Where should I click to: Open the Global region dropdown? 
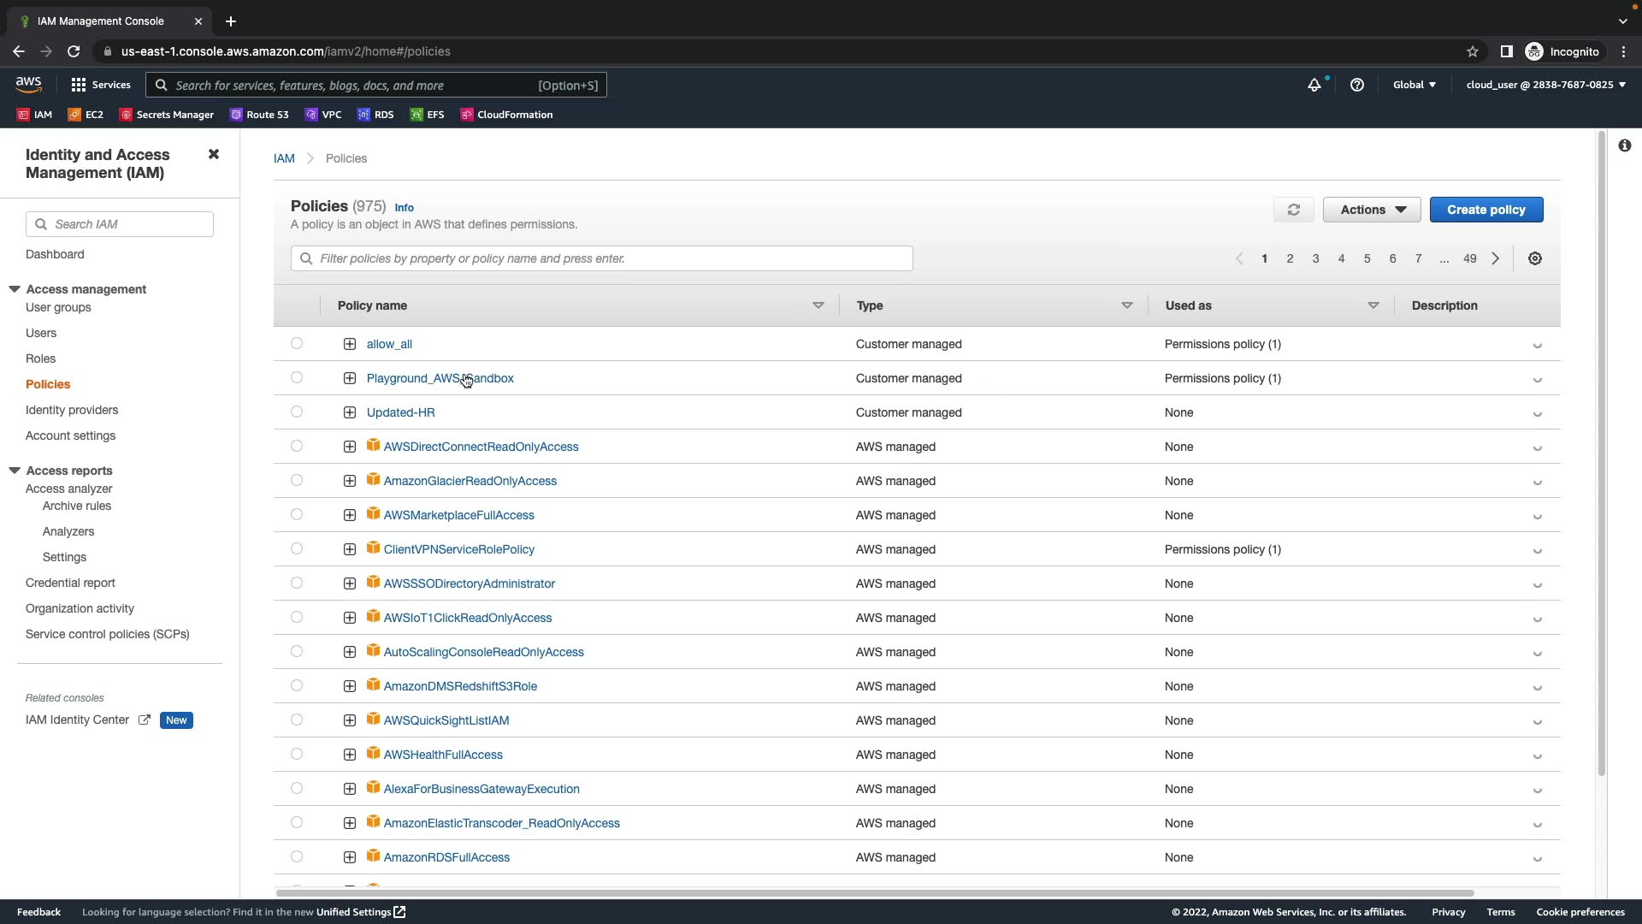point(1414,85)
